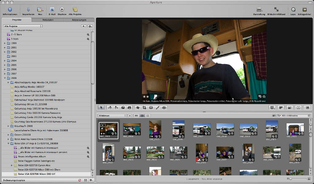Expand the 1999 folder

[5, 43]
